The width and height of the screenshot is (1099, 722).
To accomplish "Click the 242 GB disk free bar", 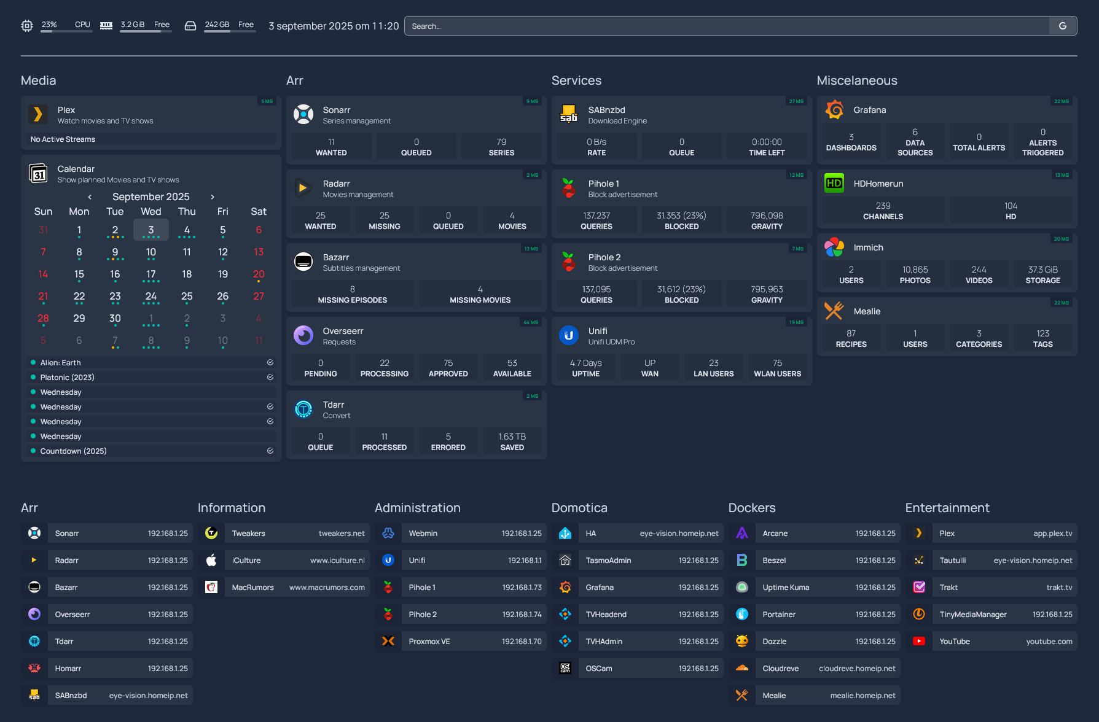I will click(230, 31).
